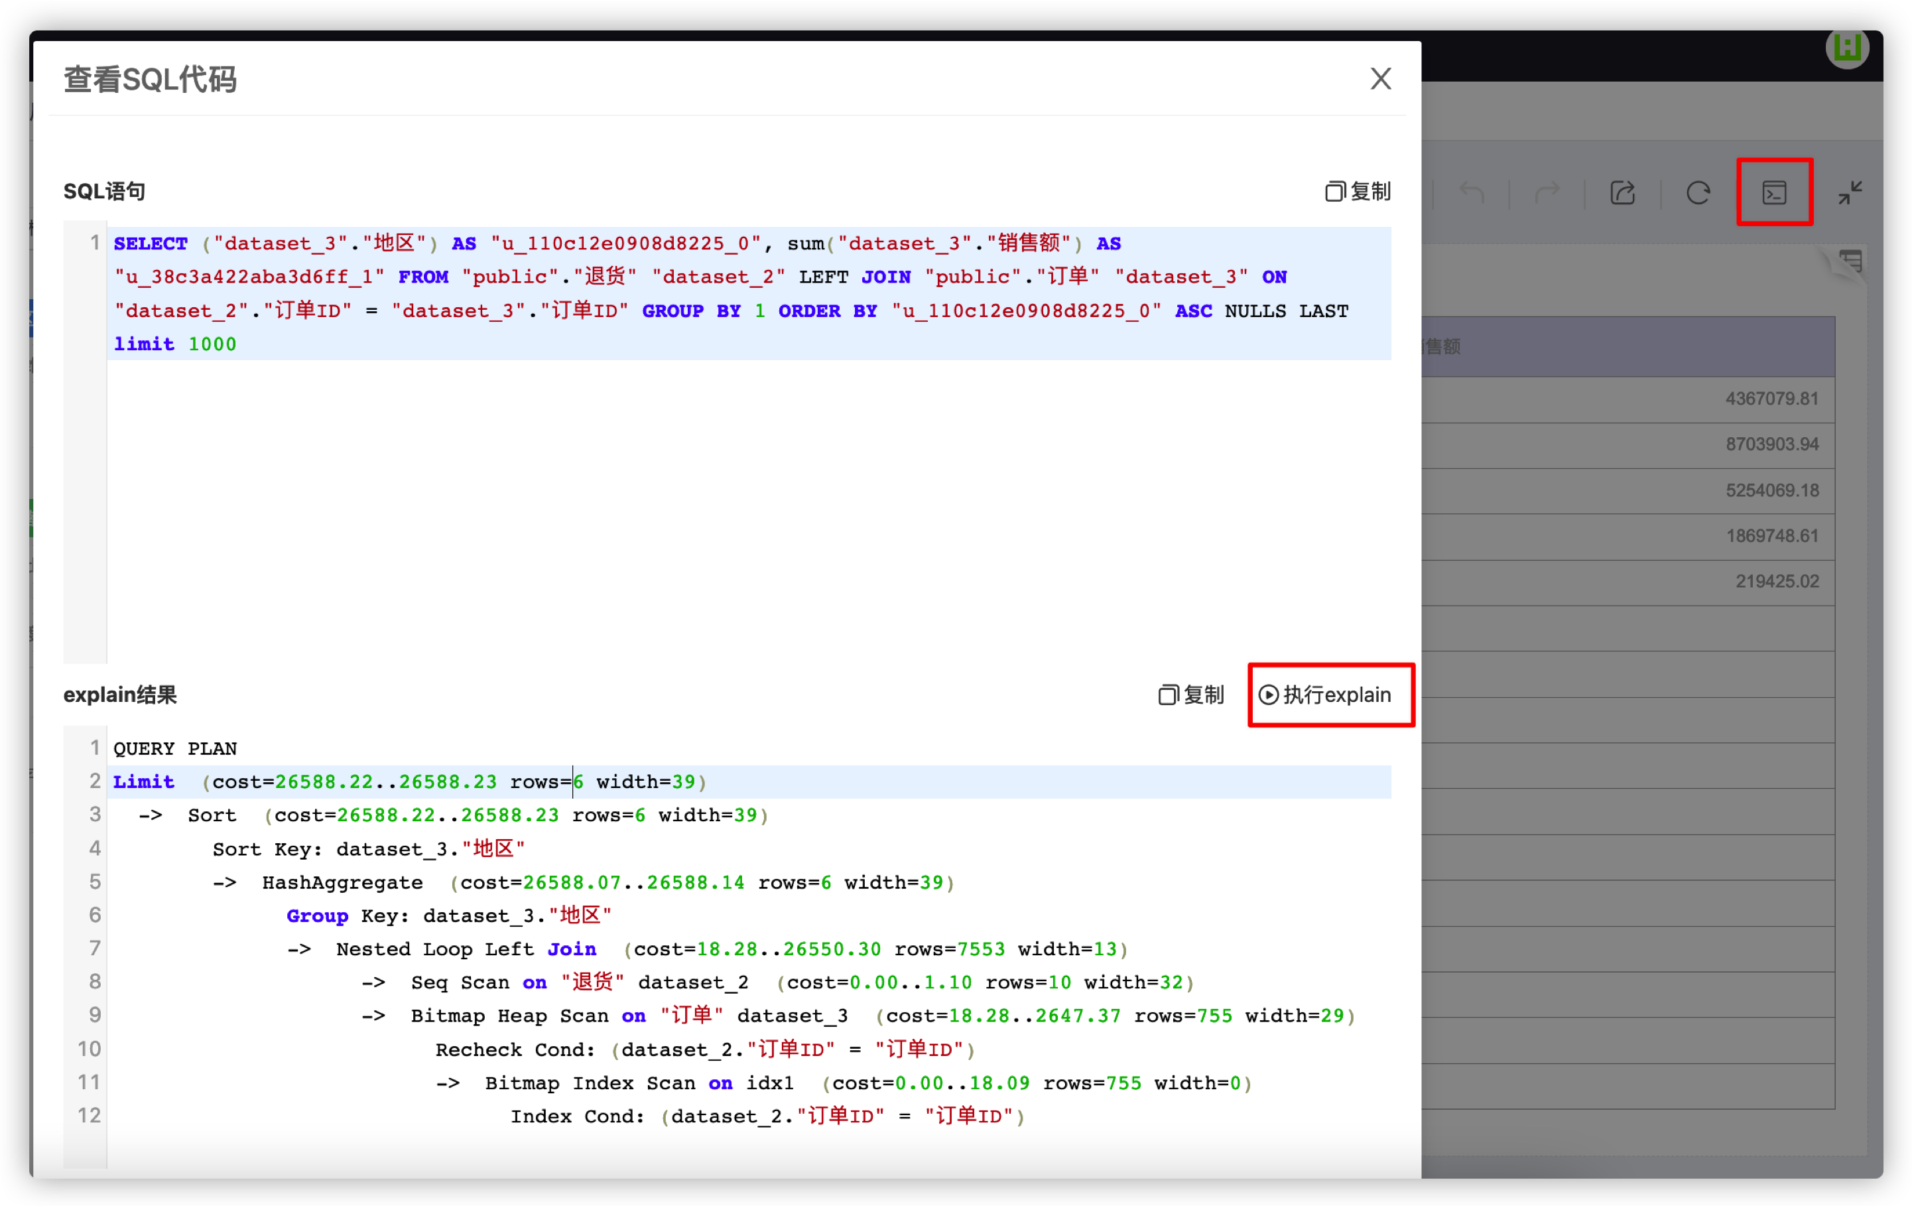
Task: Click the undo arrow icon in the toolbar
Action: point(1472,192)
